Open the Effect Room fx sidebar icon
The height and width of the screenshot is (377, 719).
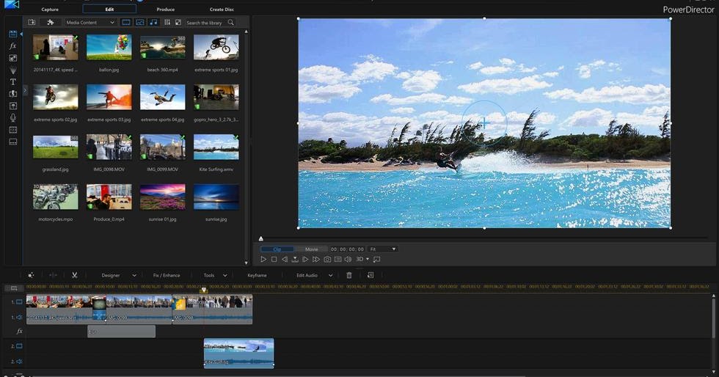13,46
